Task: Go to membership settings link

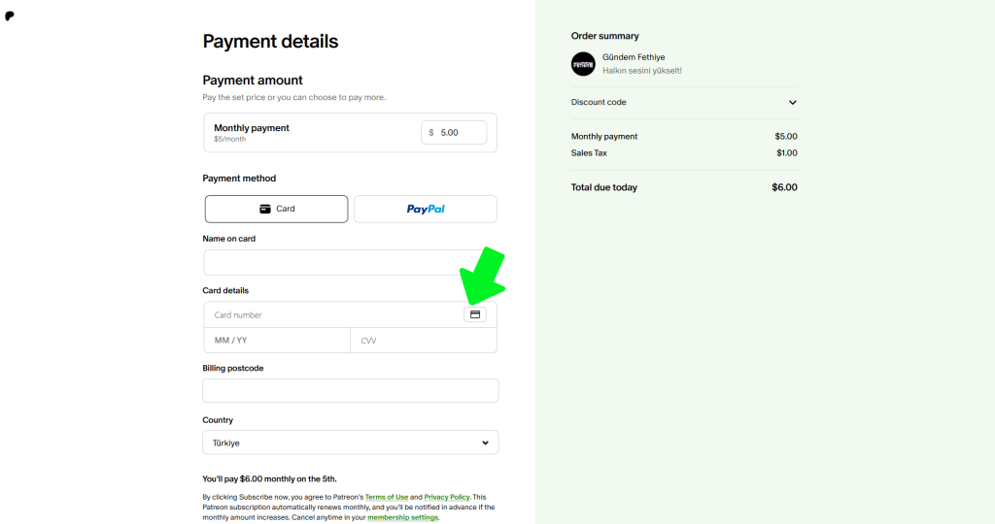Action: coord(402,517)
